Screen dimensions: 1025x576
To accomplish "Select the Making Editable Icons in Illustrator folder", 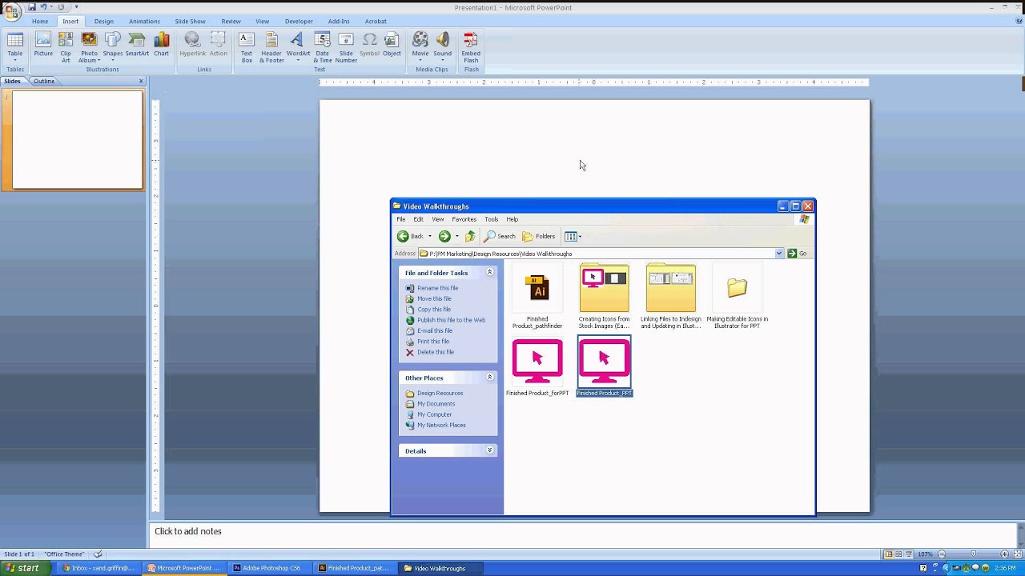I will coord(737,296).
